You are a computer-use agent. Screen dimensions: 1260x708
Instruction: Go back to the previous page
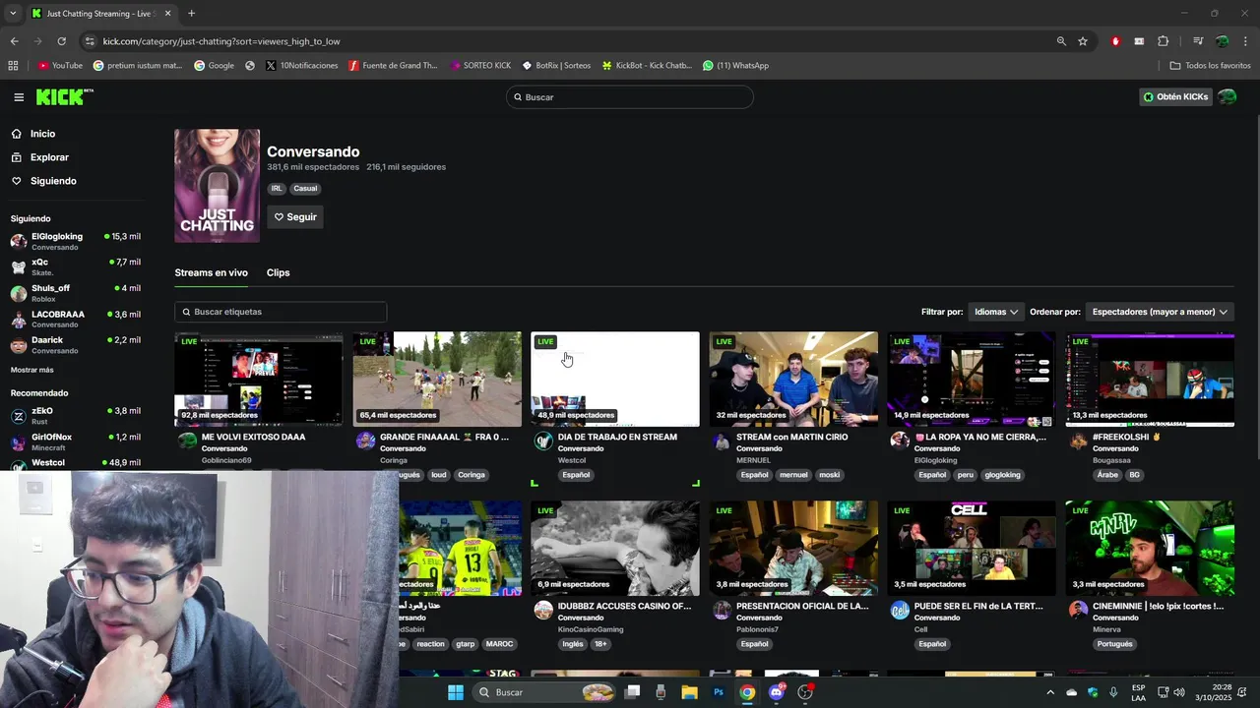point(14,41)
